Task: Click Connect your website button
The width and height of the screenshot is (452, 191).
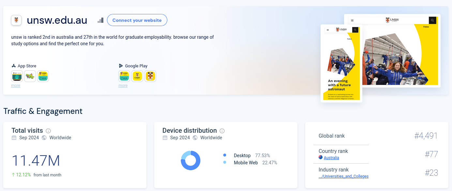Action: coord(137,20)
